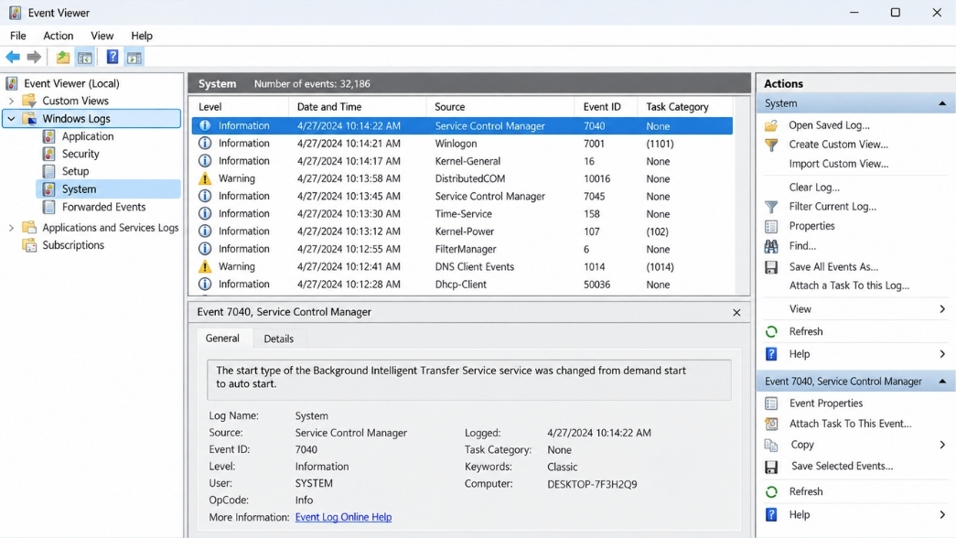This screenshot has height=538, width=956.
Task: Click the Help icon under System actions
Action: [x=771, y=354]
